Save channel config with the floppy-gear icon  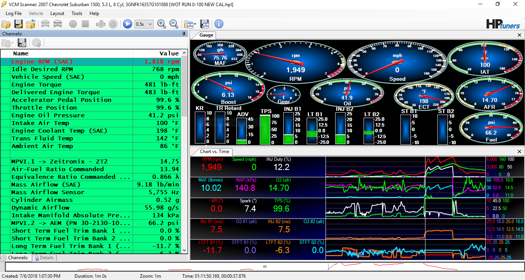click(x=22, y=43)
